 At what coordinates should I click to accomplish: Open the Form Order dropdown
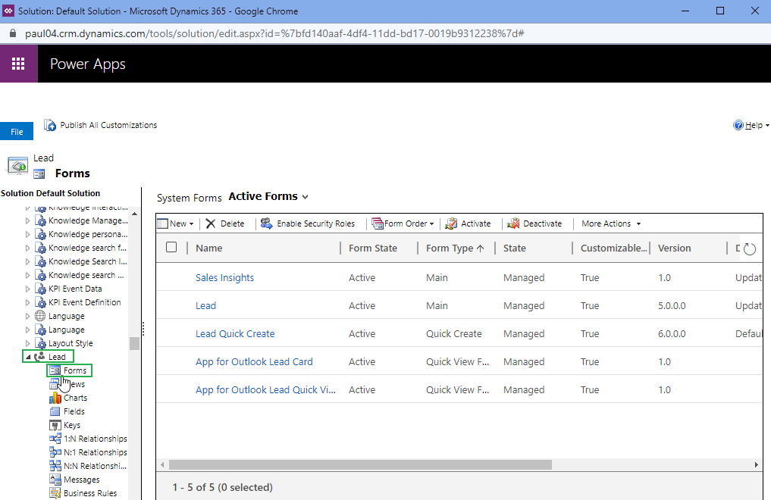pyautogui.click(x=403, y=223)
